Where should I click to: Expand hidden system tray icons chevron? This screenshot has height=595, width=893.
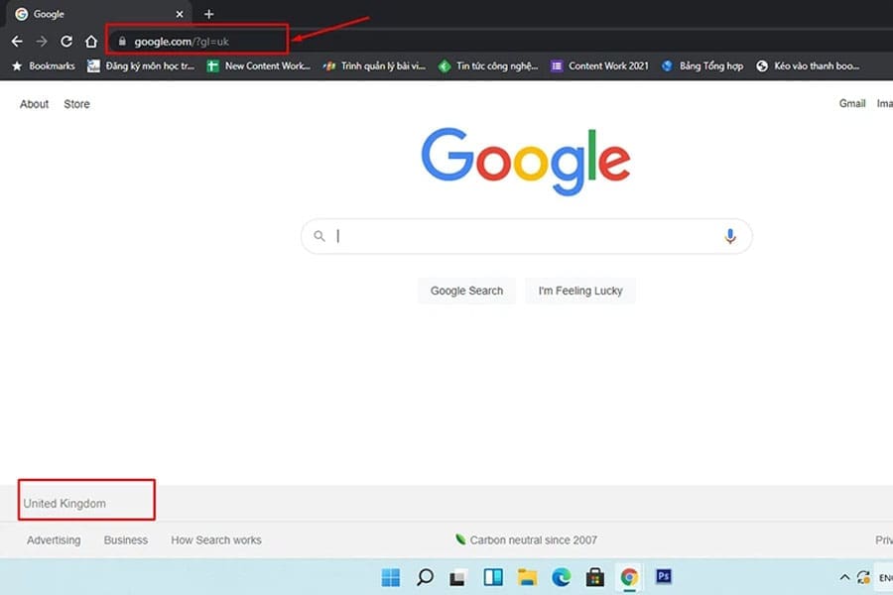point(844,577)
